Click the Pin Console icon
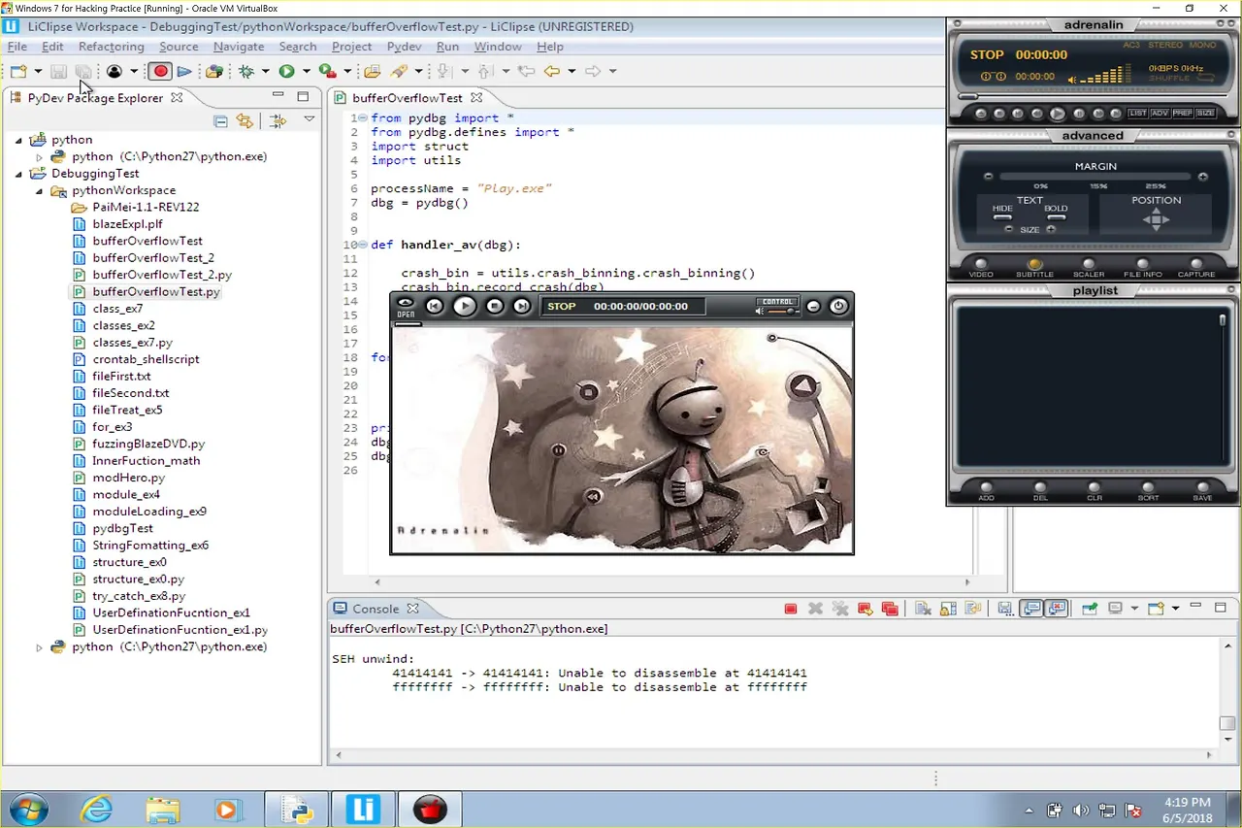This screenshot has height=828, width=1242. (x=1090, y=609)
